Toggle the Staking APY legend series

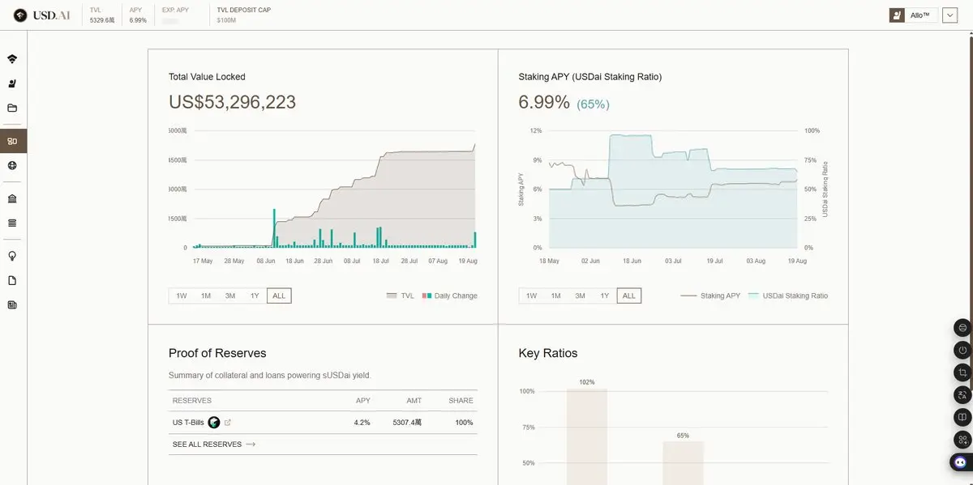point(710,296)
